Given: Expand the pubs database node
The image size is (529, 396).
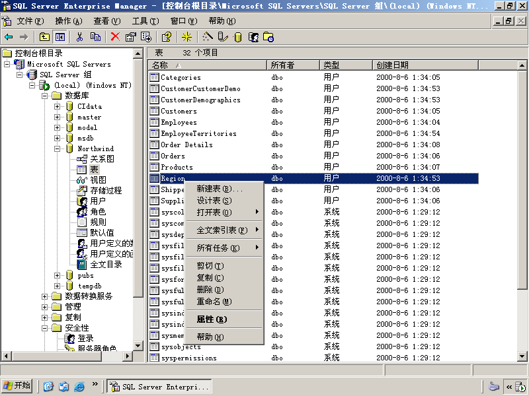Looking at the screenshot, I should point(57,275).
